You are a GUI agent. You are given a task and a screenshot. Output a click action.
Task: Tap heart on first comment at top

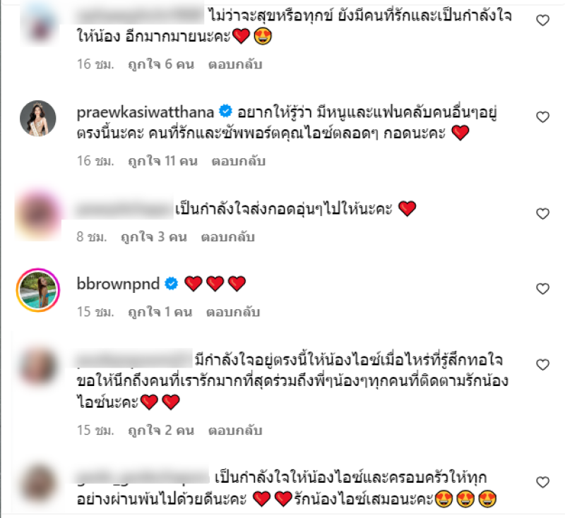[542, 20]
